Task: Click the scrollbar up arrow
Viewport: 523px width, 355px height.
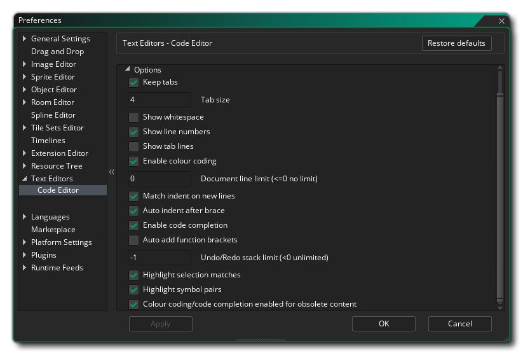Action: tap(500, 67)
